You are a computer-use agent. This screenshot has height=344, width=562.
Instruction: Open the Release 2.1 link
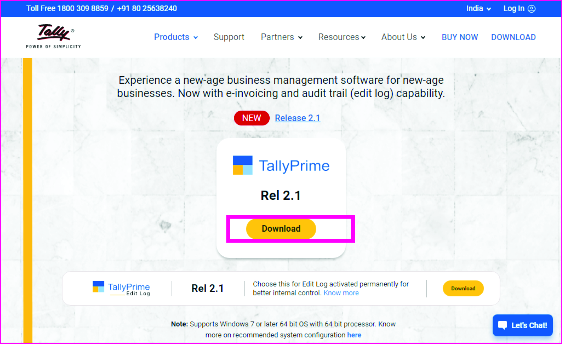tap(297, 118)
